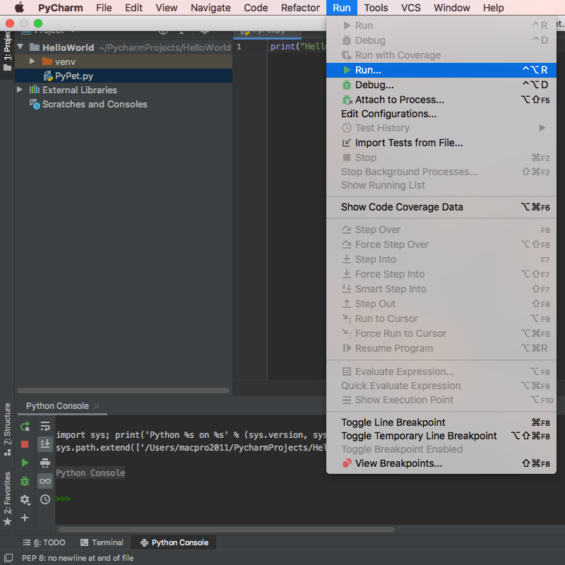Click line number 1 in editor gutter
Image resolution: width=565 pixels, height=565 pixels.
[x=239, y=47]
